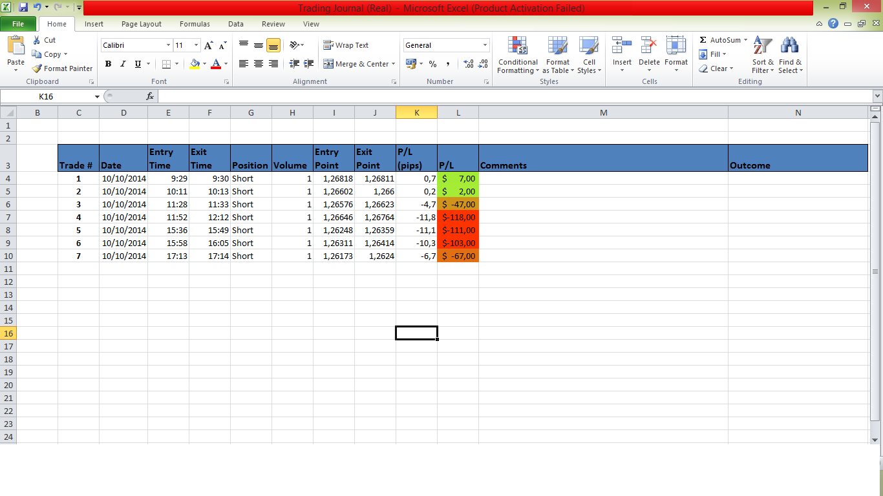Minimize the ribbon with the caret icon
Image resolution: width=883 pixels, height=496 pixels.
(x=820, y=24)
